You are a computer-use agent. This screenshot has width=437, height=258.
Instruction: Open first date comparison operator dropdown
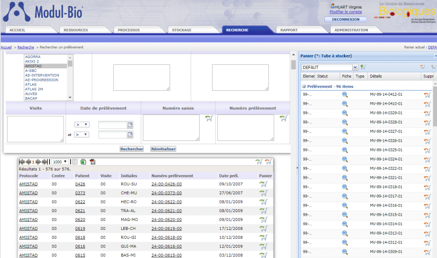82,125
